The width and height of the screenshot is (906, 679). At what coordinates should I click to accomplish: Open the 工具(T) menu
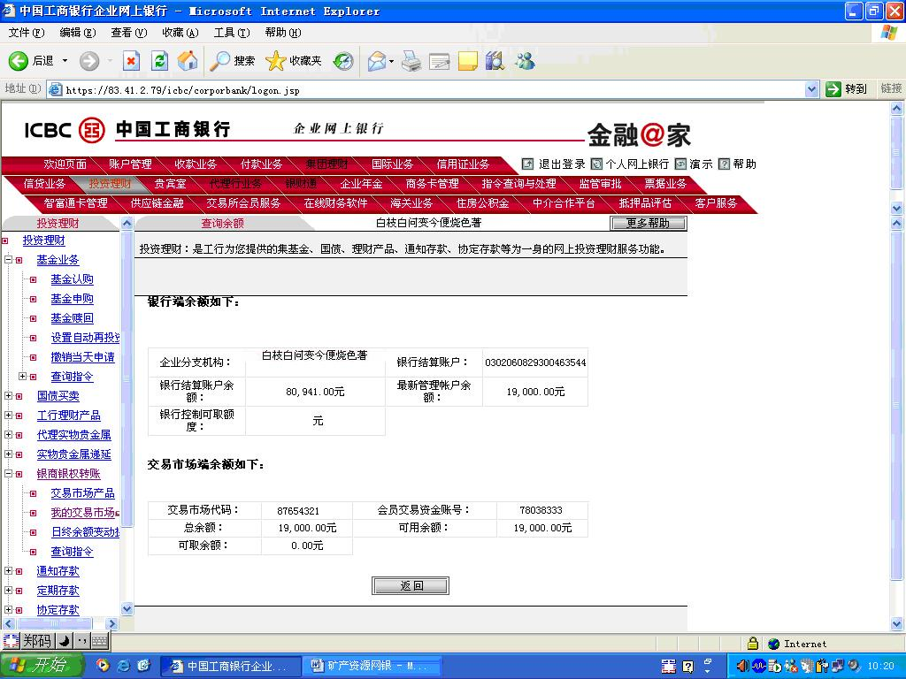coord(232,33)
